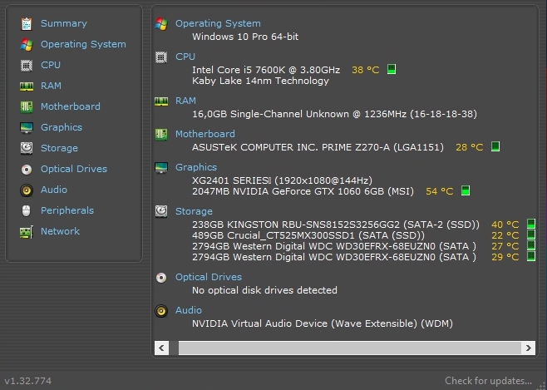Click the disc icon beside Optical Drives heading

point(161,278)
